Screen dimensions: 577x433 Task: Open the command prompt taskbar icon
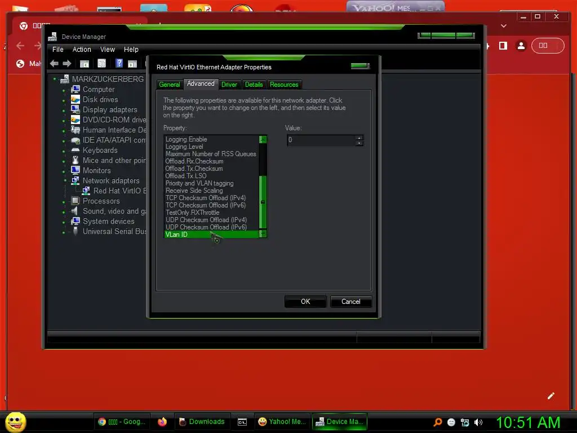coord(242,422)
